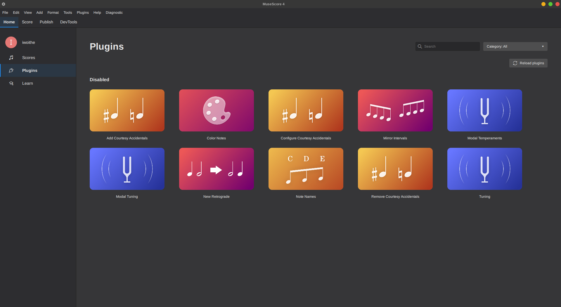This screenshot has height=307, width=561.
Task: Select the Note Names plugin
Action: [x=306, y=169]
